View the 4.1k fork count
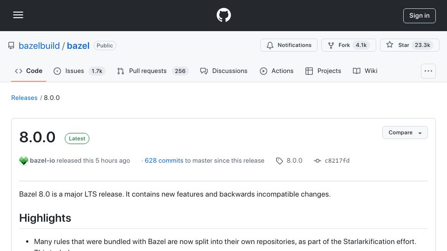The width and height of the screenshot is (447, 251). click(x=361, y=45)
